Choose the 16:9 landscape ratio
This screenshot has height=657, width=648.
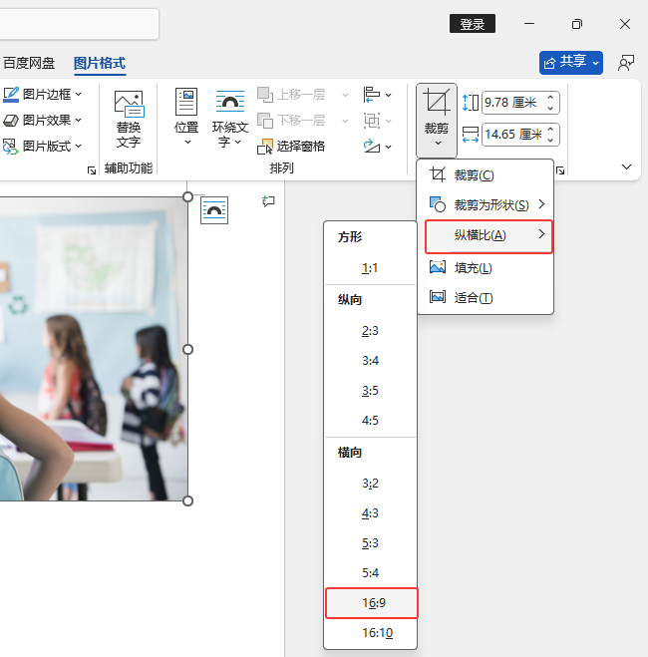(372, 603)
